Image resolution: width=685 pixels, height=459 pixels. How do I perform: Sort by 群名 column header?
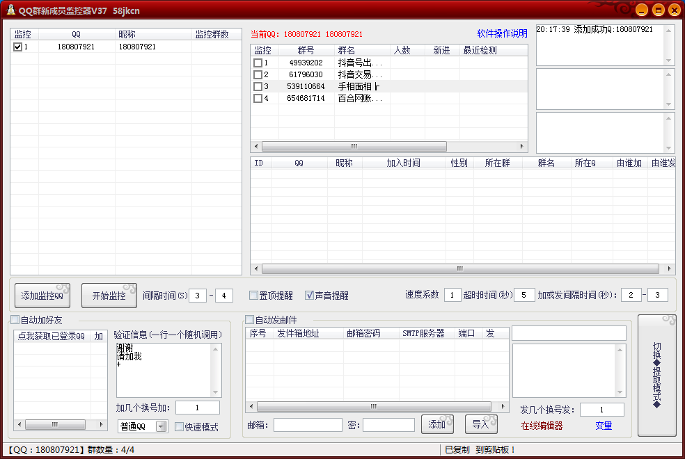point(362,50)
